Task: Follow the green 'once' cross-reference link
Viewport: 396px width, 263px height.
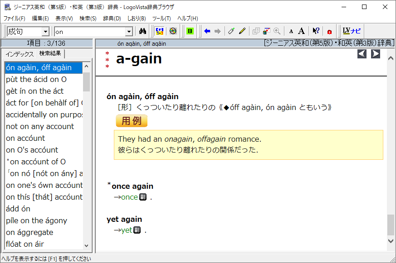Action: 129,197
